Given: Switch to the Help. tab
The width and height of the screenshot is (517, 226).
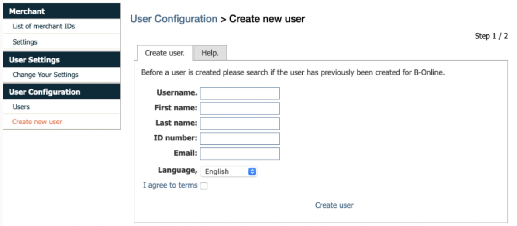Looking at the screenshot, I should (x=210, y=53).
